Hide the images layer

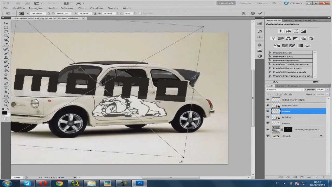268,123
